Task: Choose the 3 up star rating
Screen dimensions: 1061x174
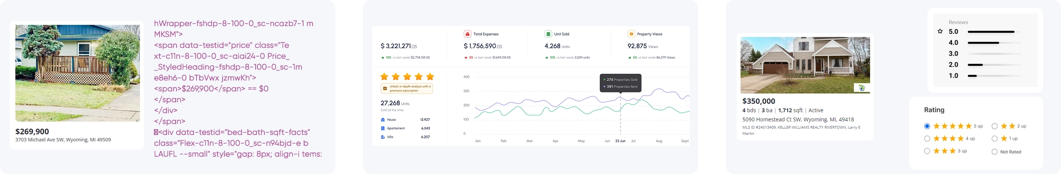Action: pyautogui.click(x=927, y=151)
